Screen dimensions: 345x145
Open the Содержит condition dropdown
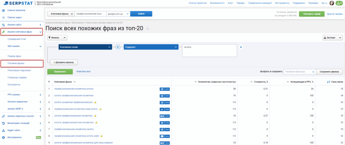[x=151, y=47]
